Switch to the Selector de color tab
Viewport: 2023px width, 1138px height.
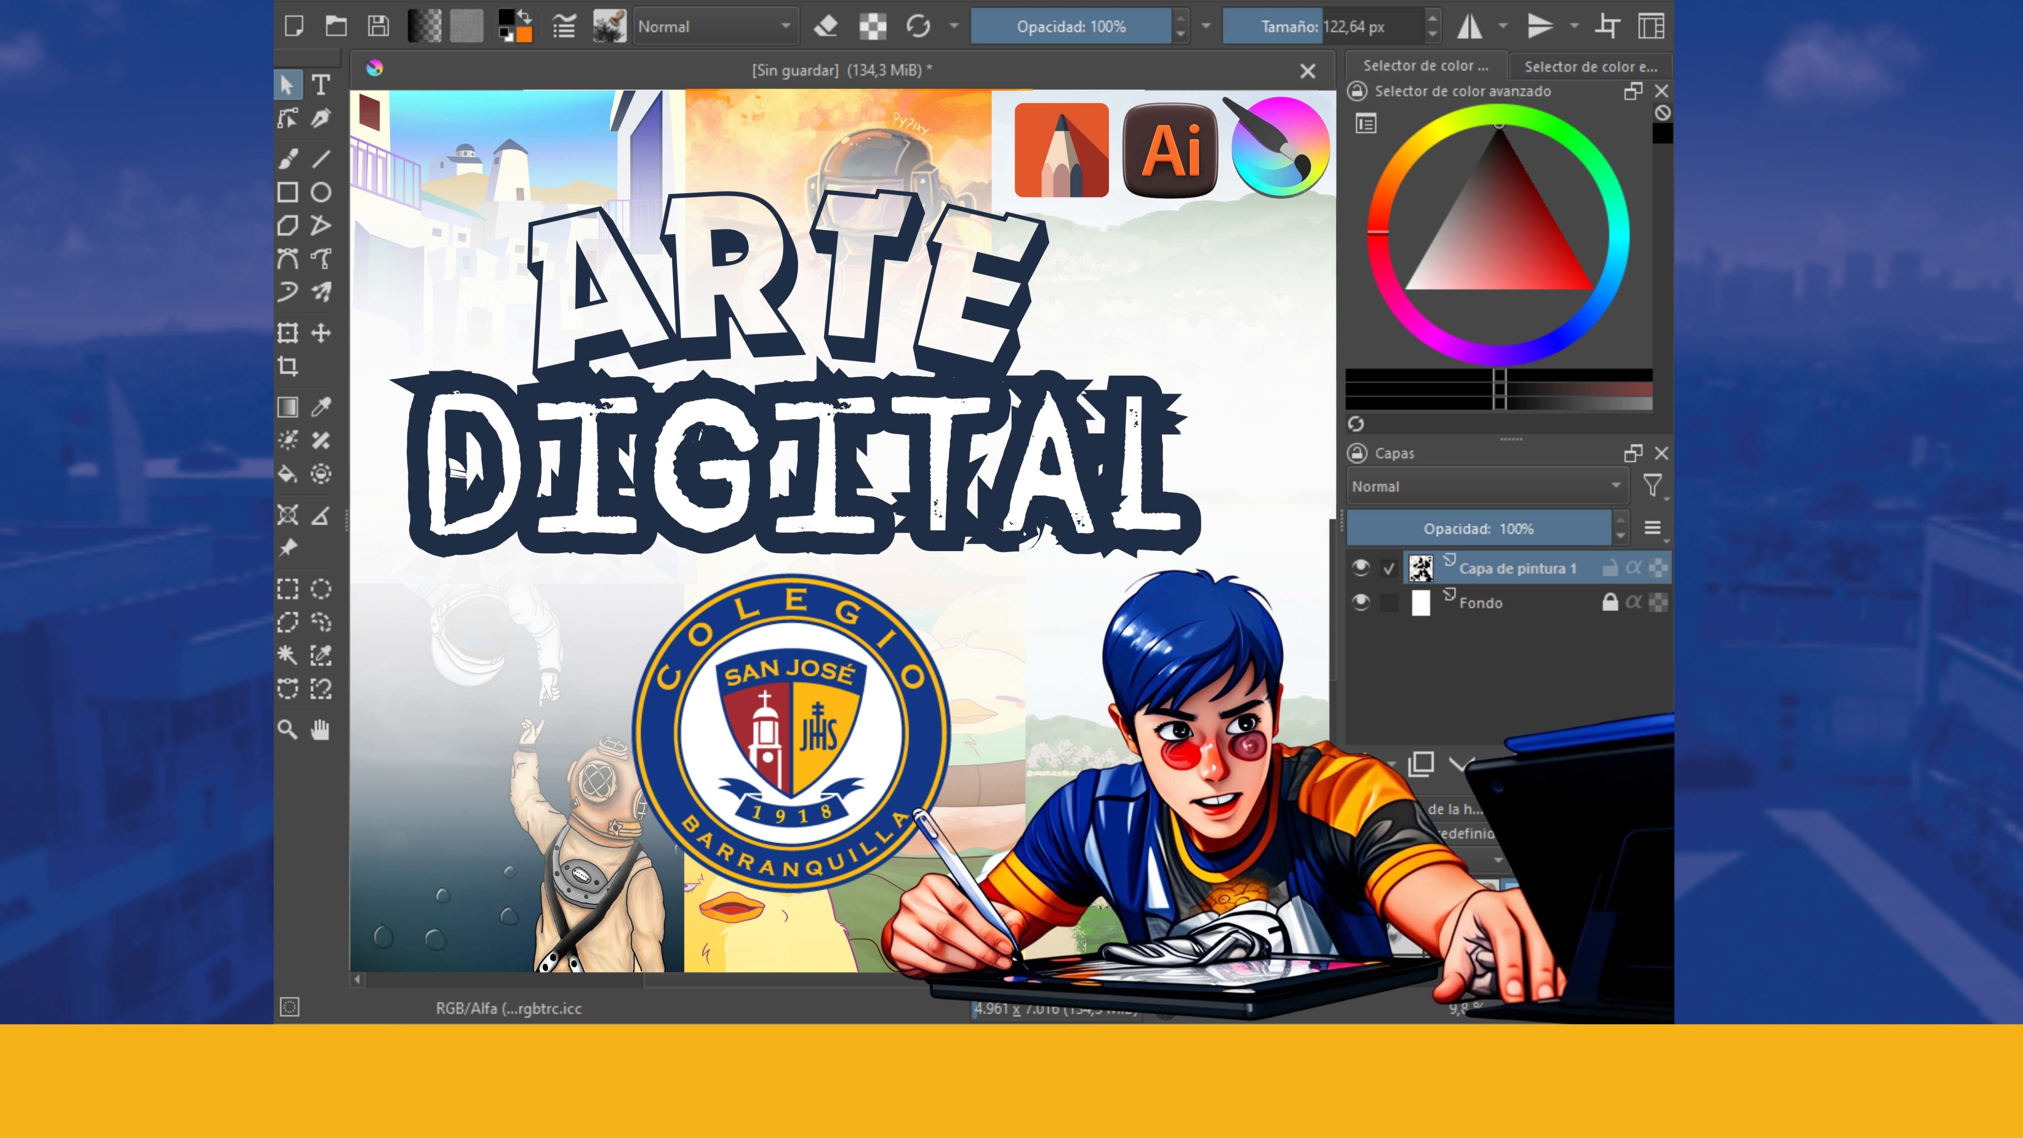(1425, 66)
